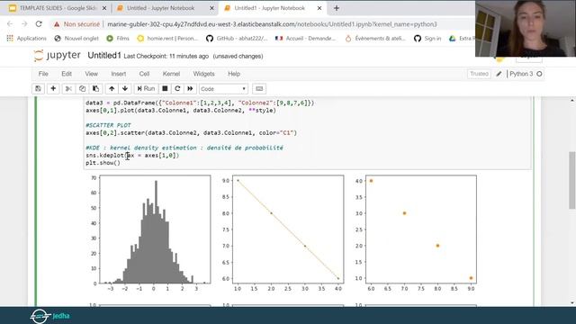Click the page vertical scrollbar thumb
The image size is (576, 324).
coord(572,180)
